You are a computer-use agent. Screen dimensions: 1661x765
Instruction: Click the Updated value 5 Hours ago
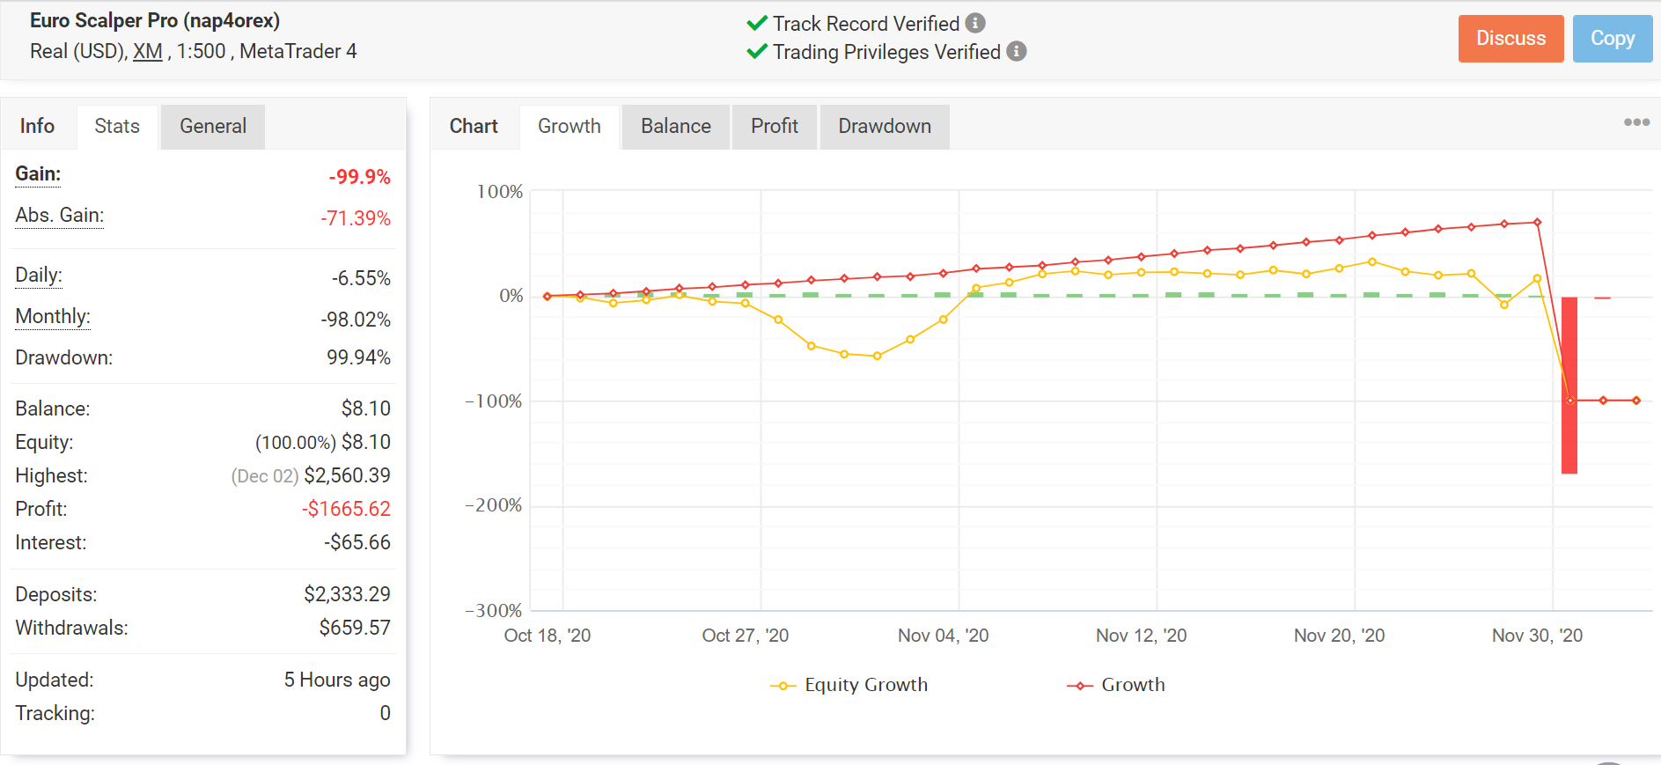(337, 680)
